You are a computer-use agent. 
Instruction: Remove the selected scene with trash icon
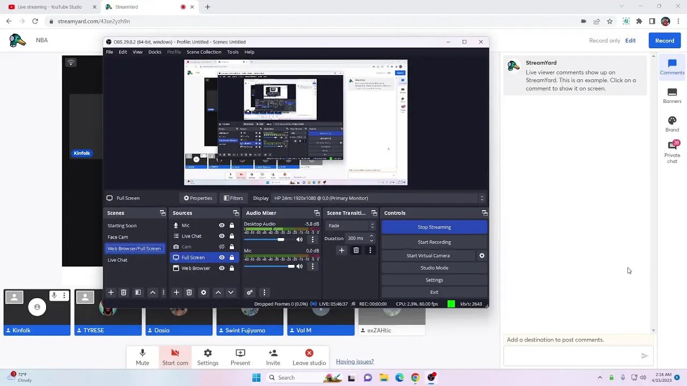[x=123, y=292]
